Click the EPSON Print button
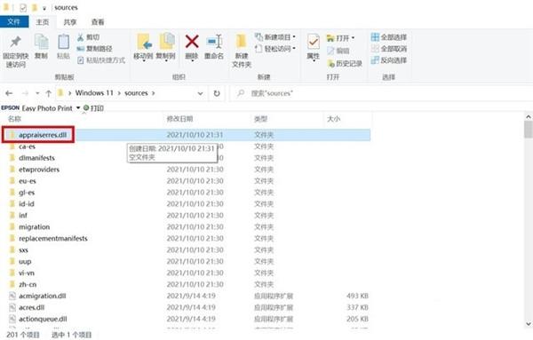 [x=93, y=108]
